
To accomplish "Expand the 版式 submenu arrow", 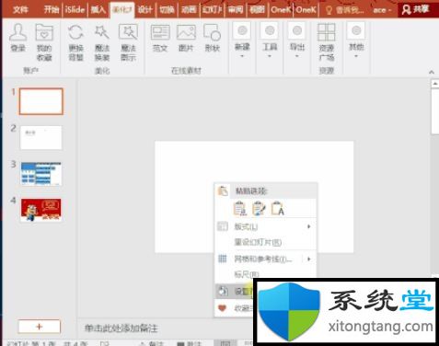I will (309, 226).
